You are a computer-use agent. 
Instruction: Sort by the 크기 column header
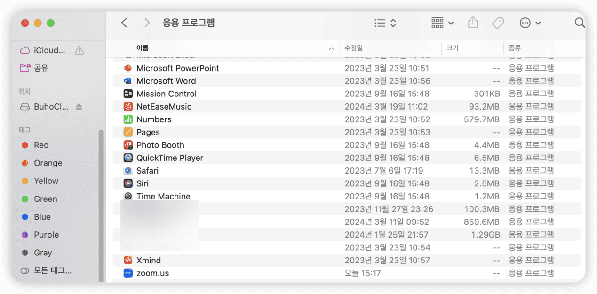(x=452, y=48)
